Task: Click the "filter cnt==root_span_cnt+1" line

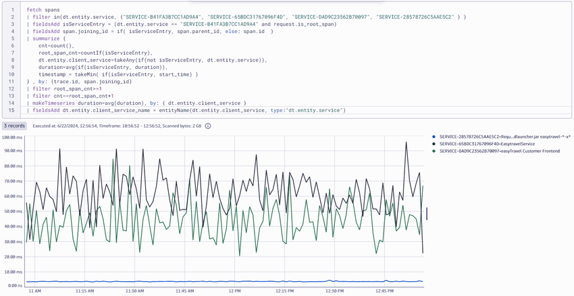Action: tap(70, 95)
